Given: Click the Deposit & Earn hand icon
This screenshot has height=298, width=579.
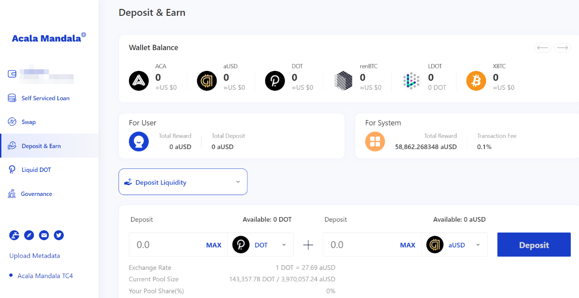Looking at the screenshot, I should (x=12, y=146).
